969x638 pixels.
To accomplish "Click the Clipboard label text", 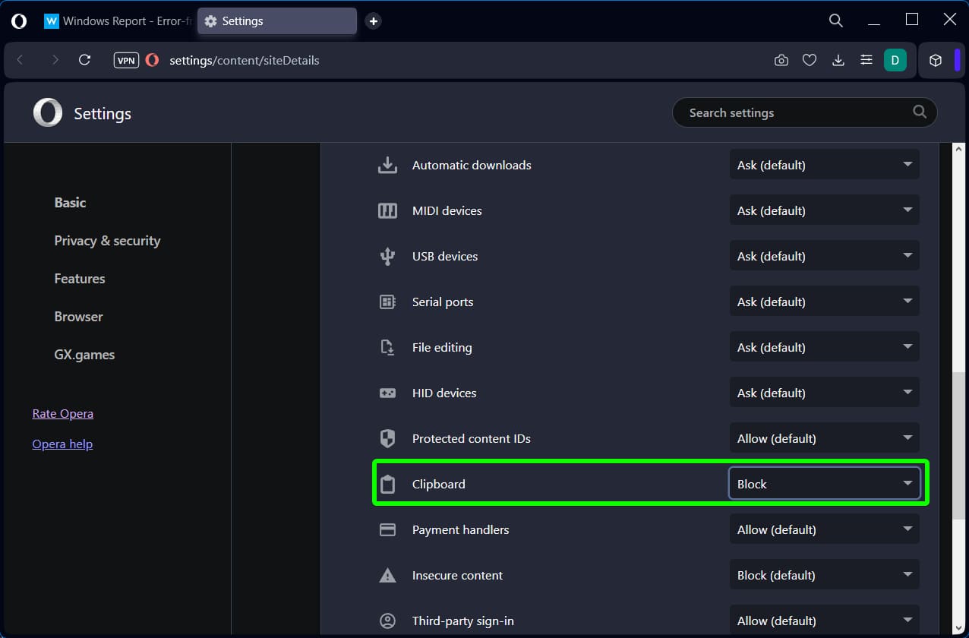I will click(x=439, y=484).
